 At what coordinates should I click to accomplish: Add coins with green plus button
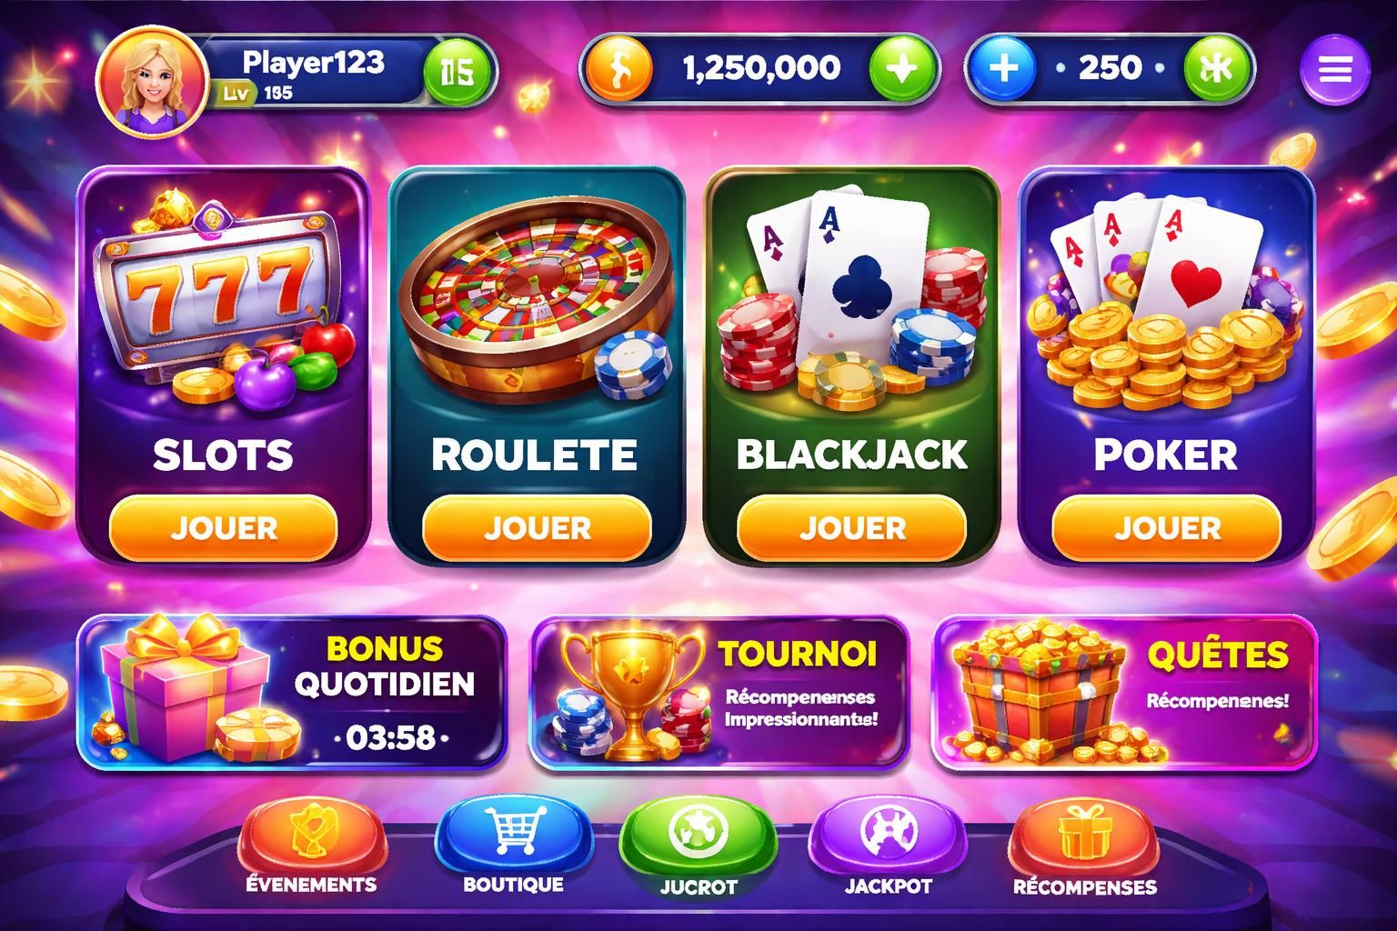coord(902,69)
